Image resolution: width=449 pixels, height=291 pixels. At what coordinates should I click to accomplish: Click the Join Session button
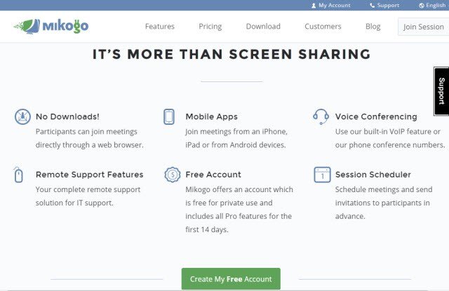click(424, 27)
